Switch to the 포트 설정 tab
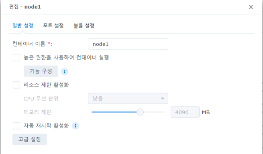The image size is (263, 154). [x=53, y=26]
